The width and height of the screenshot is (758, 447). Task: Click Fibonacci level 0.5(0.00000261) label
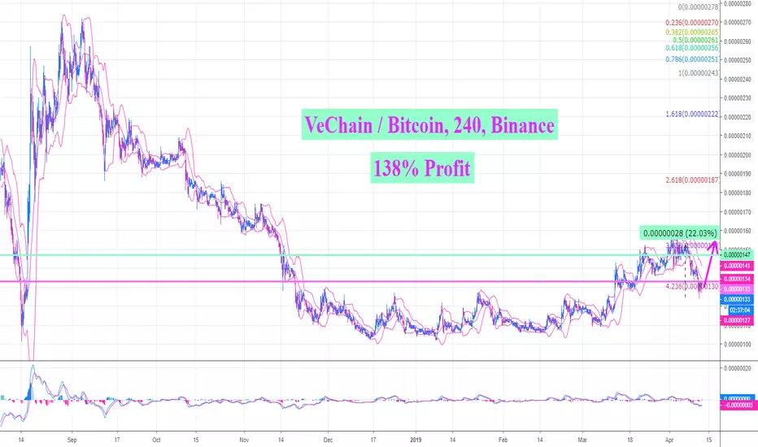pos(695,40)
